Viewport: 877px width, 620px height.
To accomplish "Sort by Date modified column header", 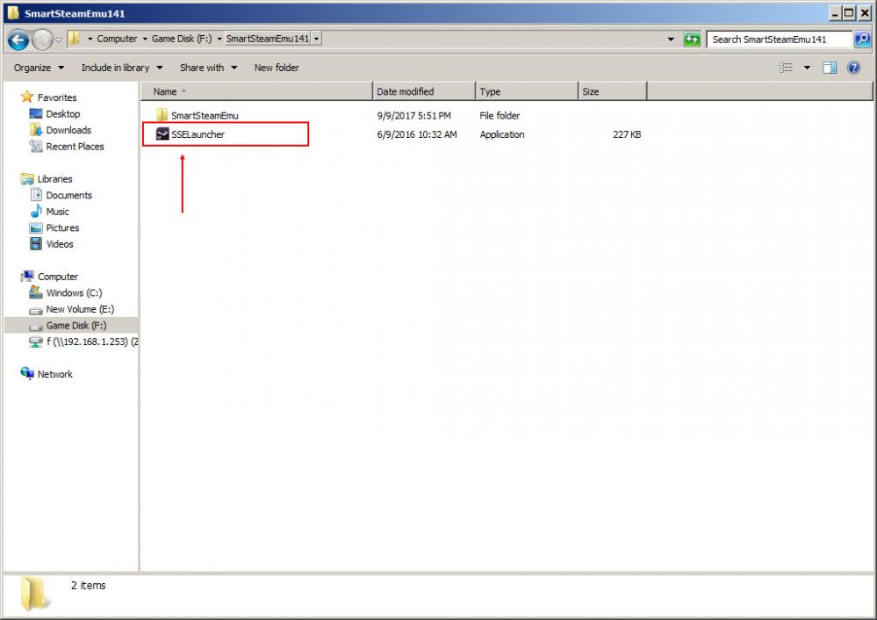I will click(424, 91).
